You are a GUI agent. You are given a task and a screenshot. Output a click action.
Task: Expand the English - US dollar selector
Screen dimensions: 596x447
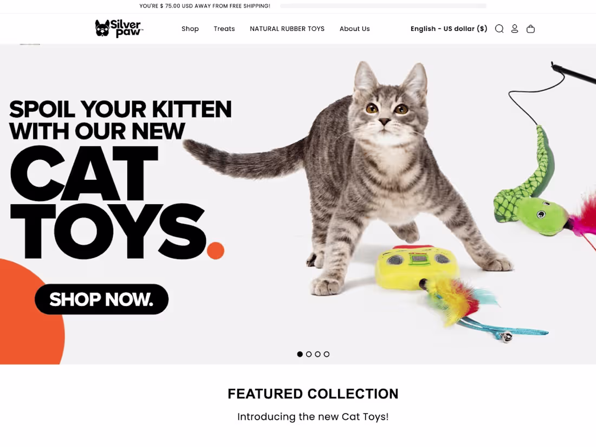coord(449,29)
